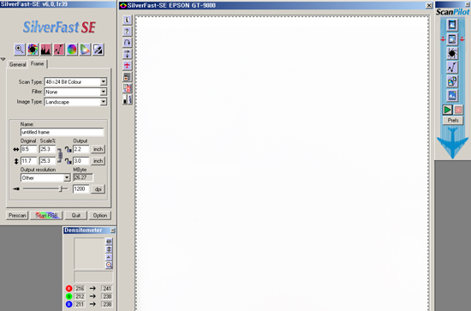
Task: Click the third Densitometer side icon
Action: tap(109, 257)
